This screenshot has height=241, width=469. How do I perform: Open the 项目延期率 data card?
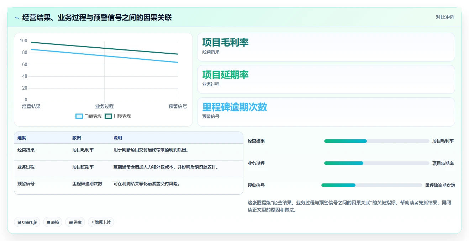click(326, 79)
